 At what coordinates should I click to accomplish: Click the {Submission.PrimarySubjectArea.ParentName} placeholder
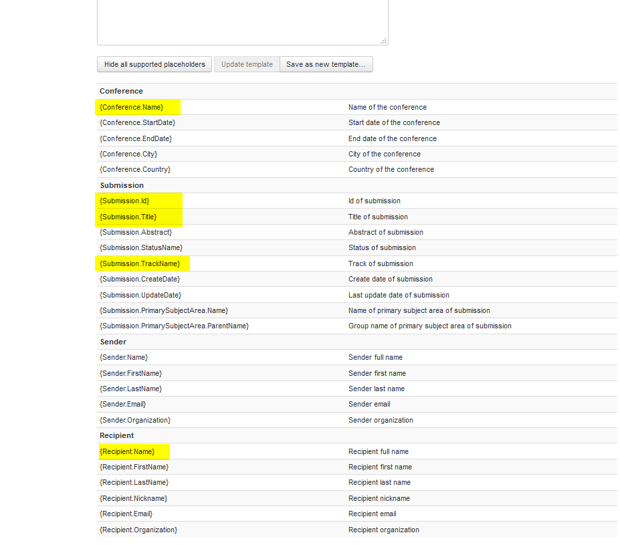(x=174, y=326)
